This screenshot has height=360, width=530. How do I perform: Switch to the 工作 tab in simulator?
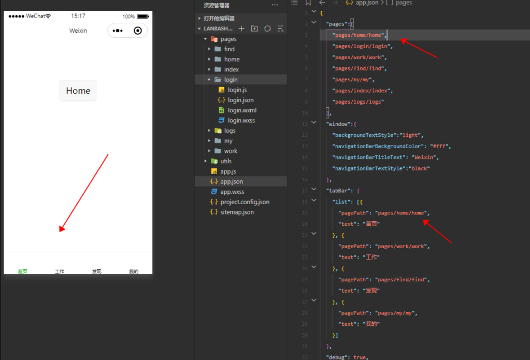[60, 271]
